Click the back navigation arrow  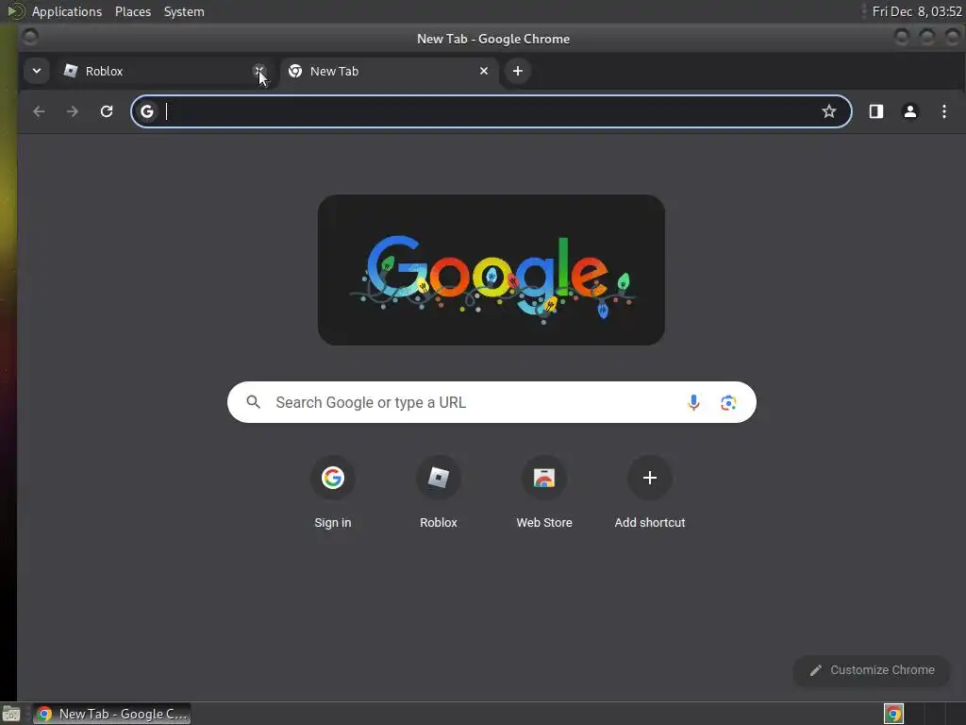(x=39, y=111)
